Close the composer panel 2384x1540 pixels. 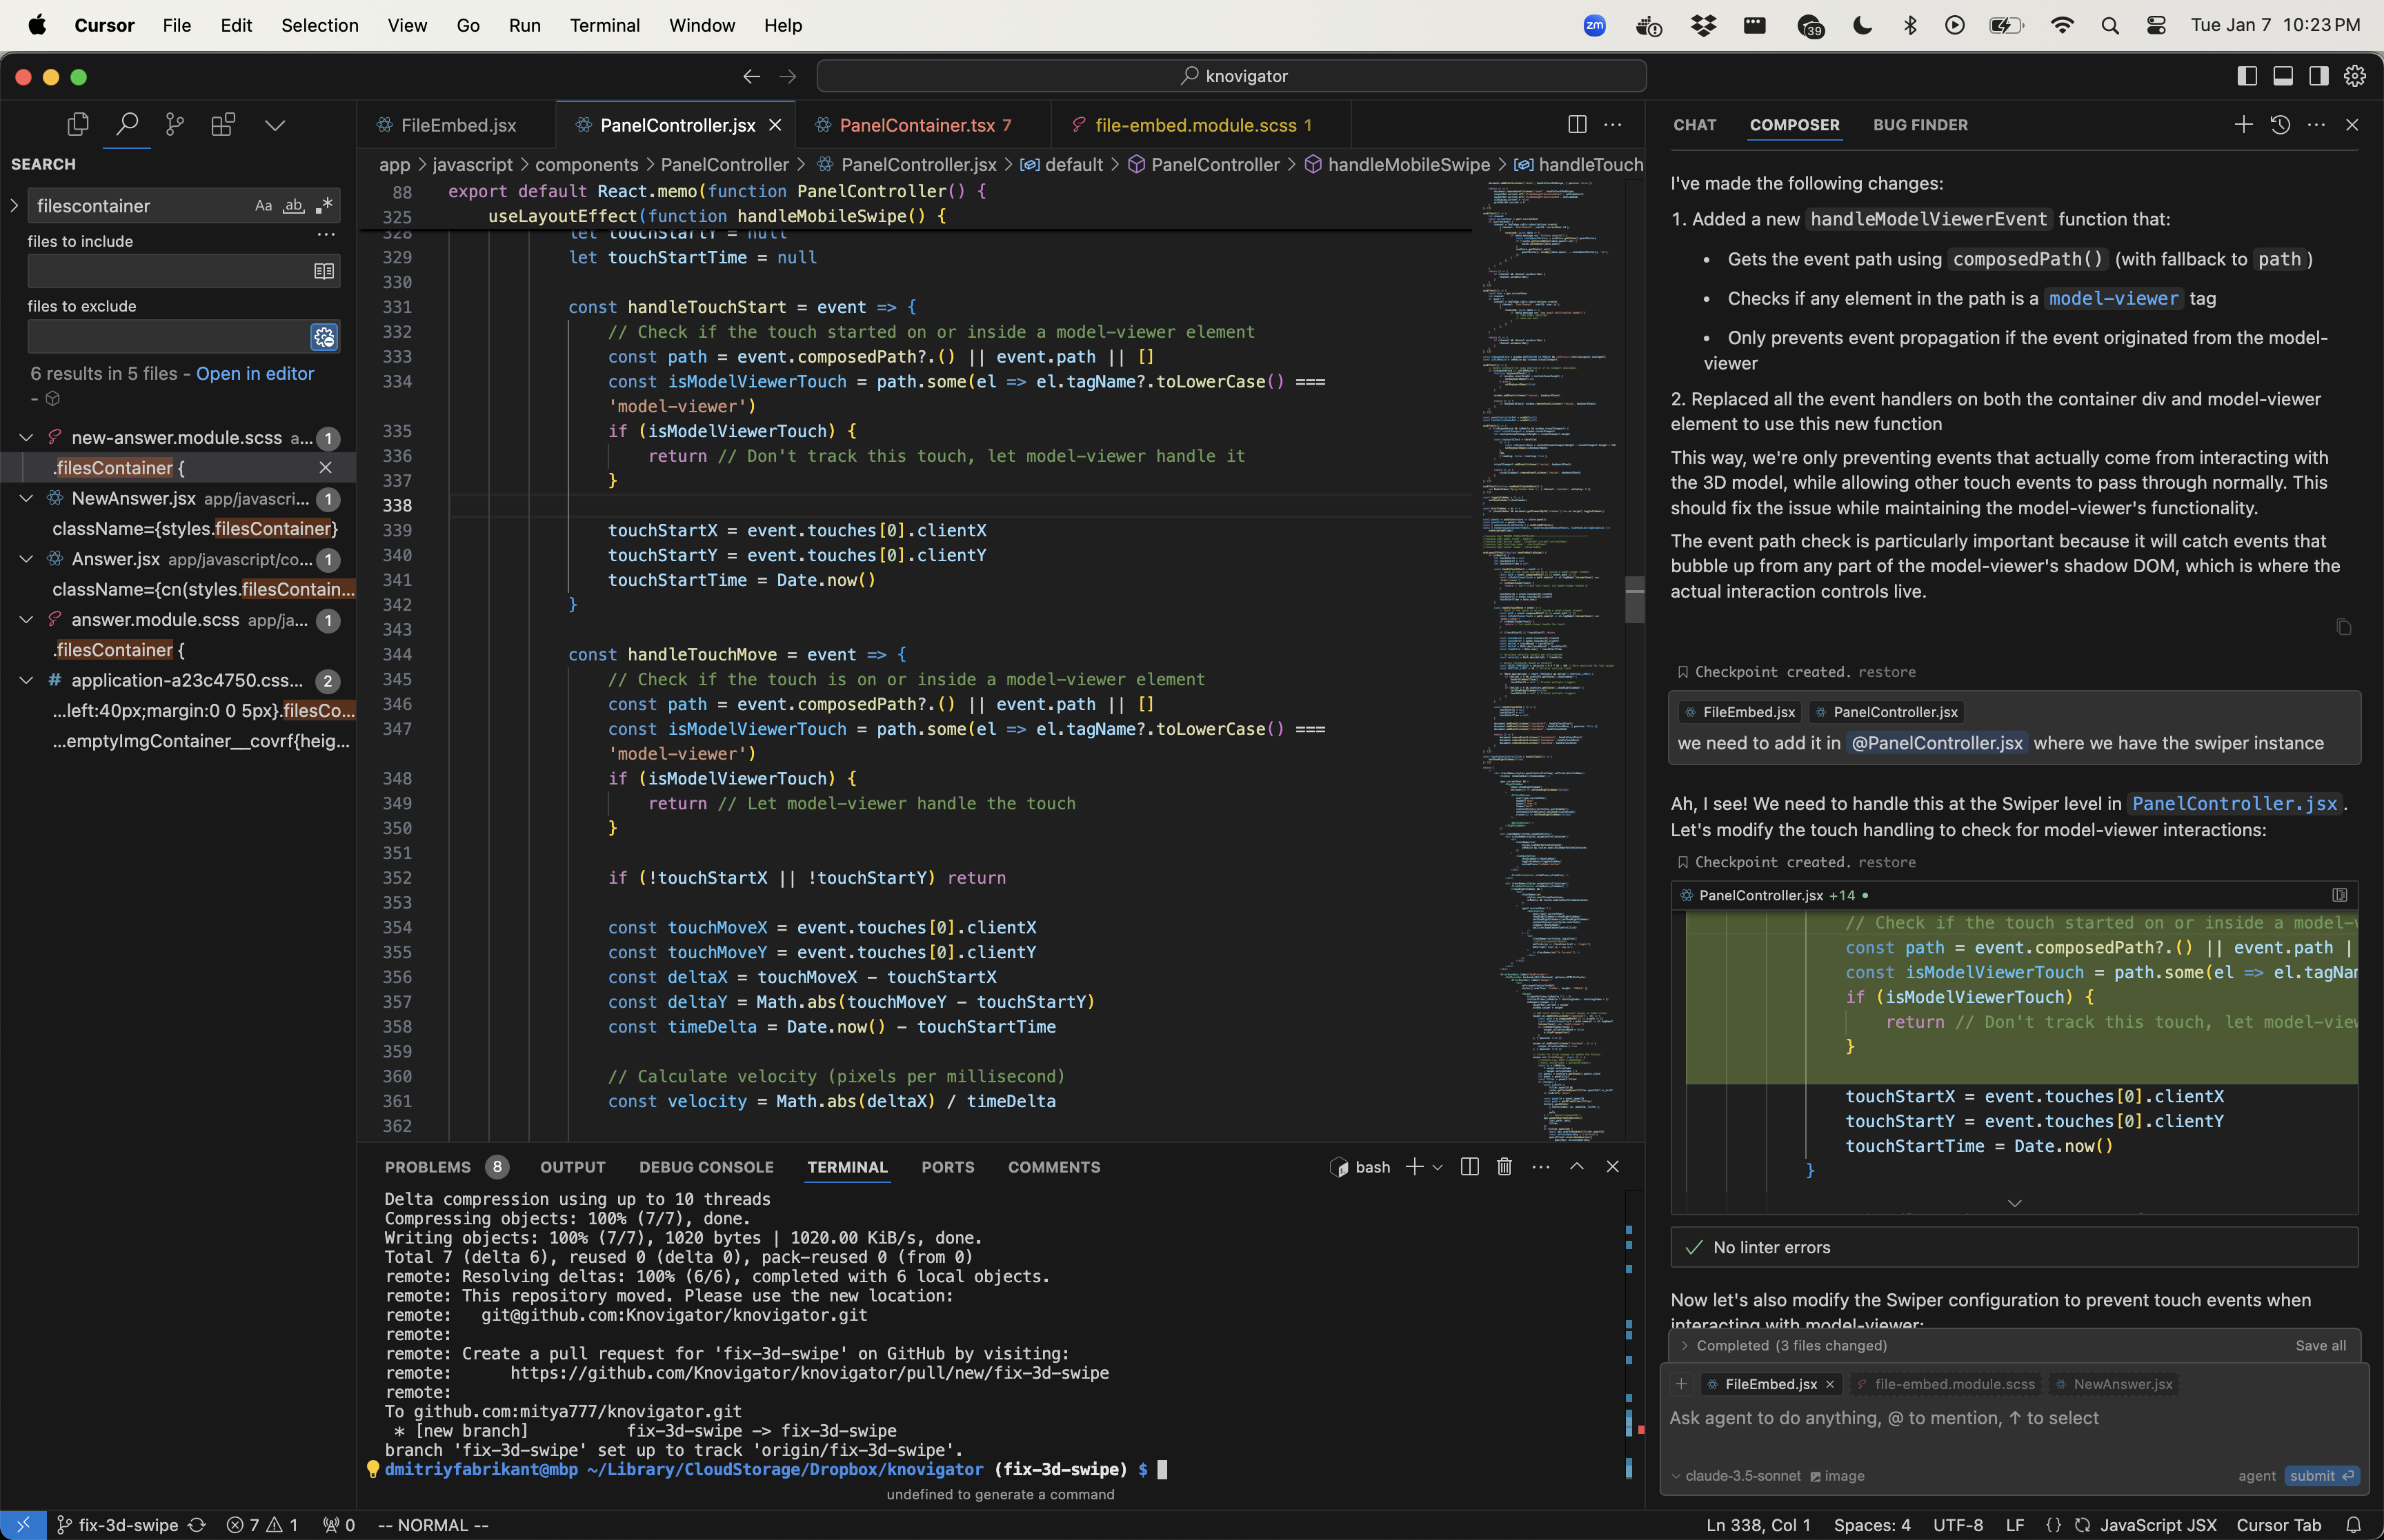click(x=2352, y=124)
